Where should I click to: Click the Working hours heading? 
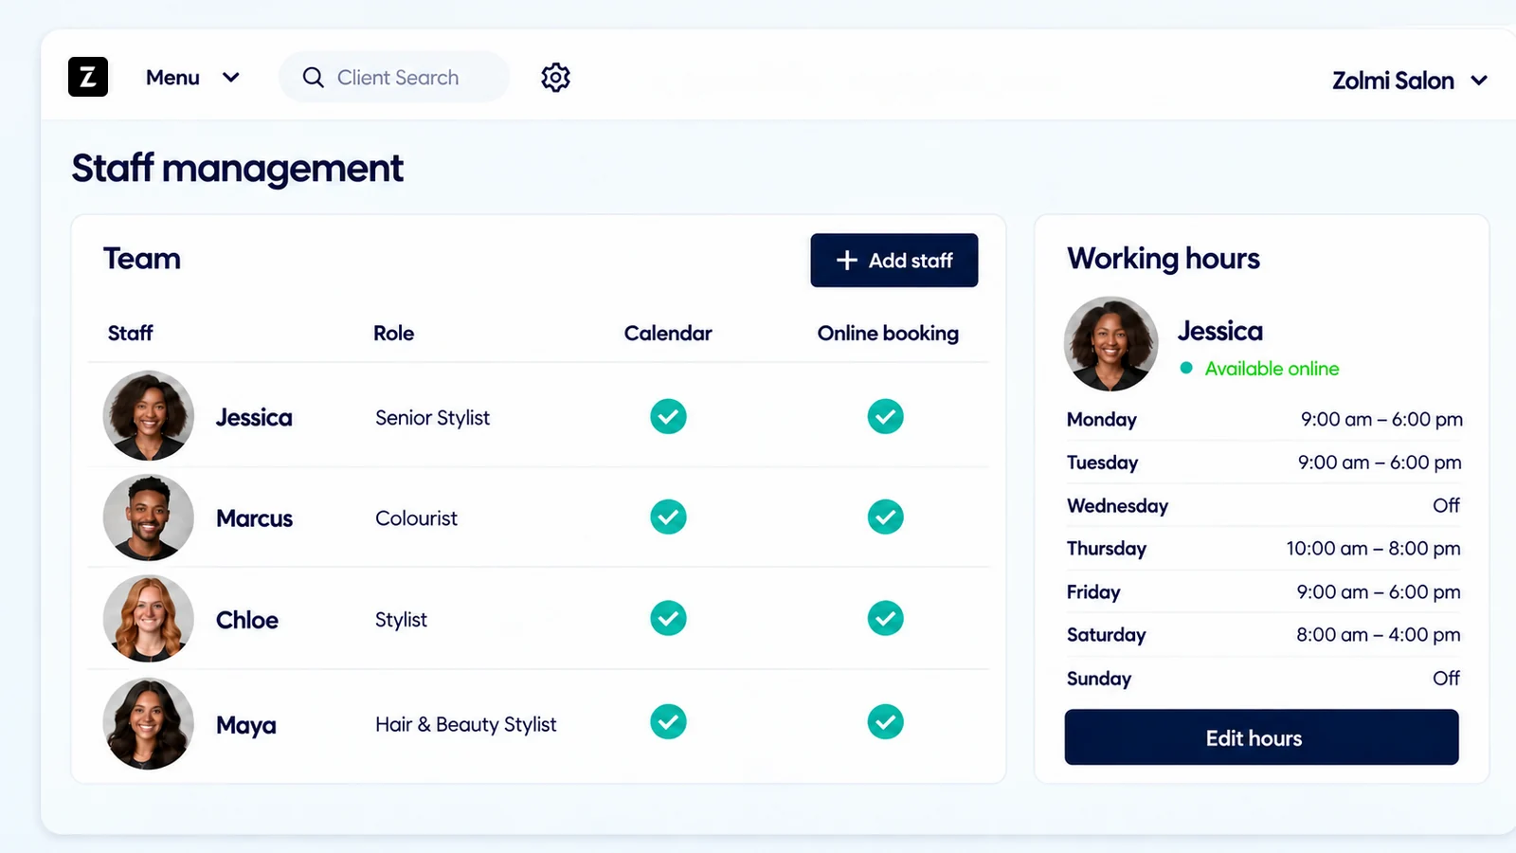pyautogui.click(x=1164, y=259)
